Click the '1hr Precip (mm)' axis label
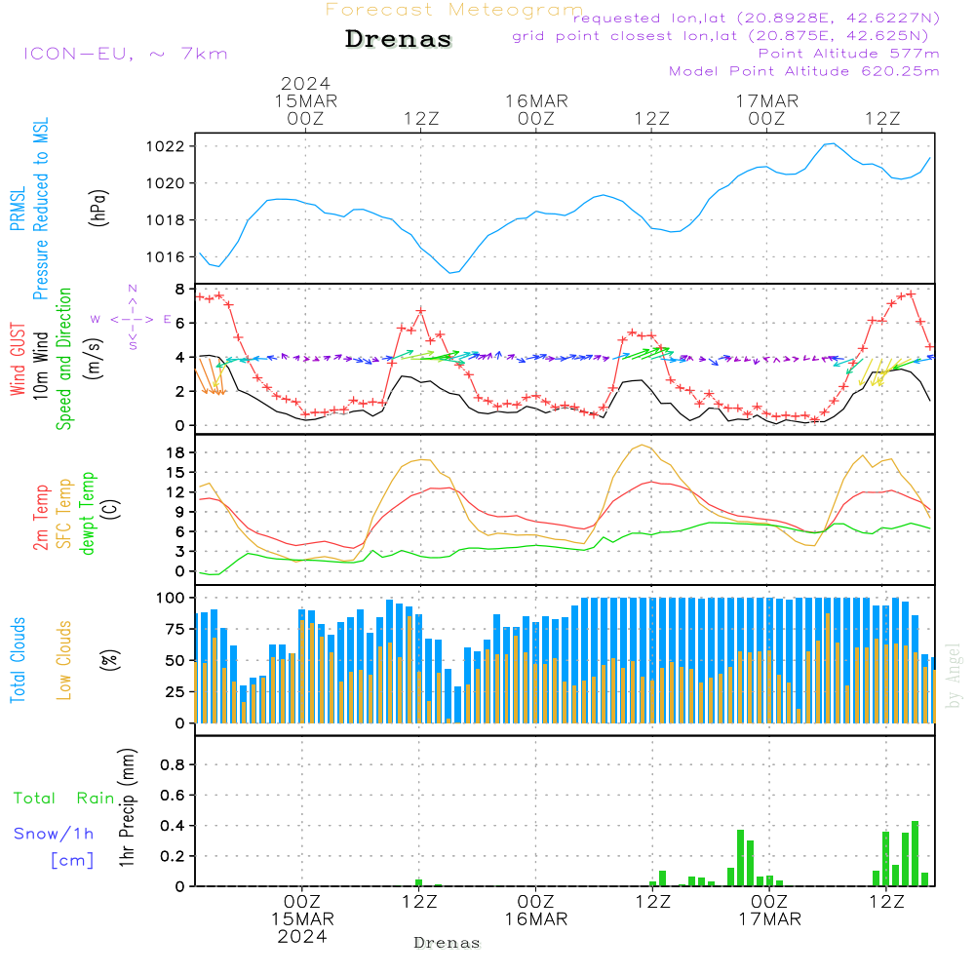The image size is (975, 975). (x=126, y=807)
